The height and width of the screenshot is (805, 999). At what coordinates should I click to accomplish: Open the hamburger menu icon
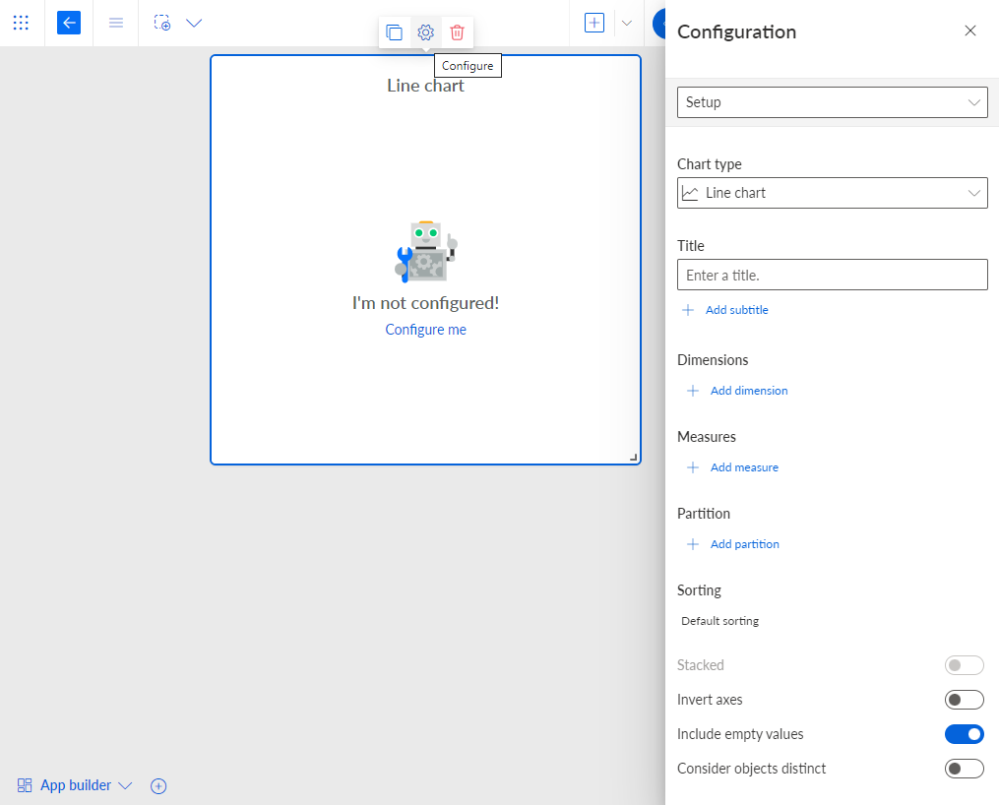(116, 23)
